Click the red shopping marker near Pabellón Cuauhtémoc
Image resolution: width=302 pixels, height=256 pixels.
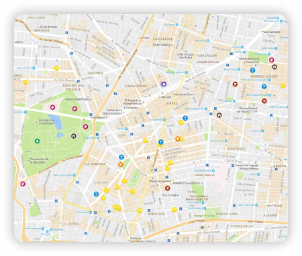click(x=167, y=188)
